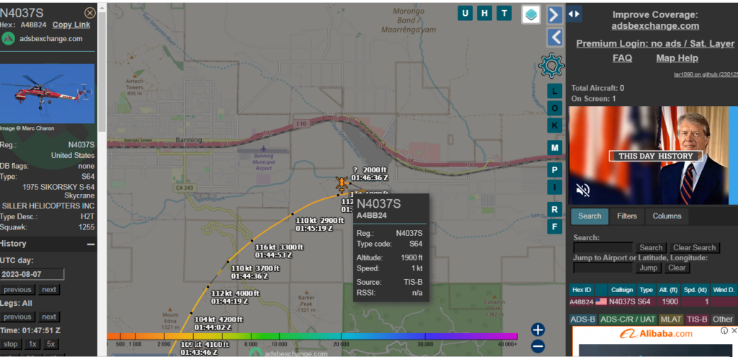Close the N4037S aircraft info panel
The image size is (738, 357).
[x=89, y=13]
